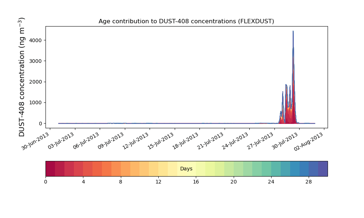Click the colorbar tick label 16
This screenshot has width=364, height=218.
(x=196, y=182)
